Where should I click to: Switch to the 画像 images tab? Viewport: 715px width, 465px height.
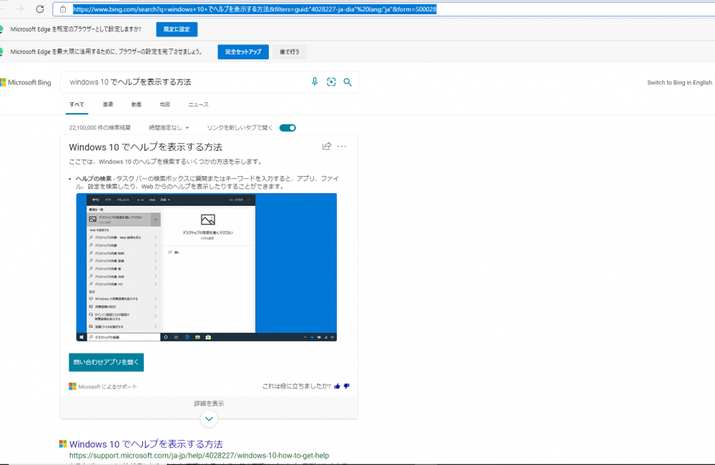(x=108, y=104)
